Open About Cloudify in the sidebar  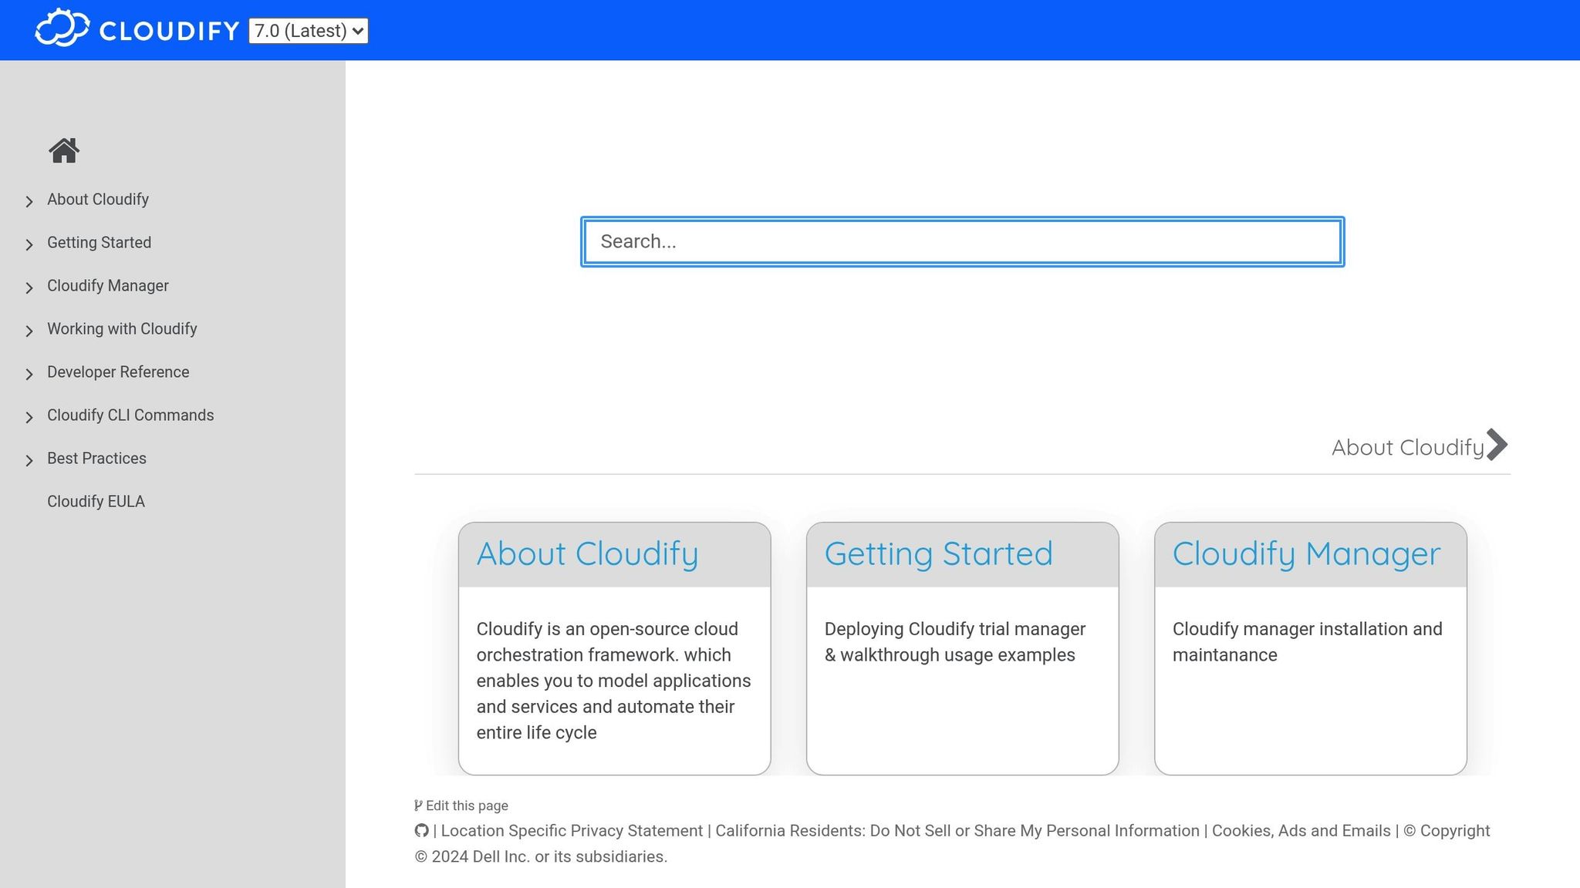coord(98,200)
